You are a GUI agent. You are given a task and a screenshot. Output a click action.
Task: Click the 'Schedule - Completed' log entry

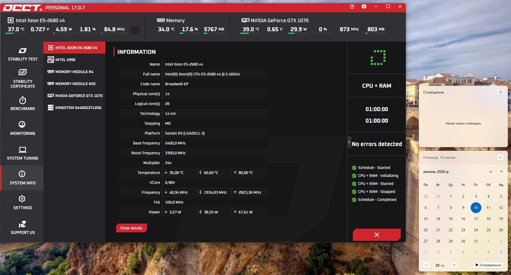377,199
